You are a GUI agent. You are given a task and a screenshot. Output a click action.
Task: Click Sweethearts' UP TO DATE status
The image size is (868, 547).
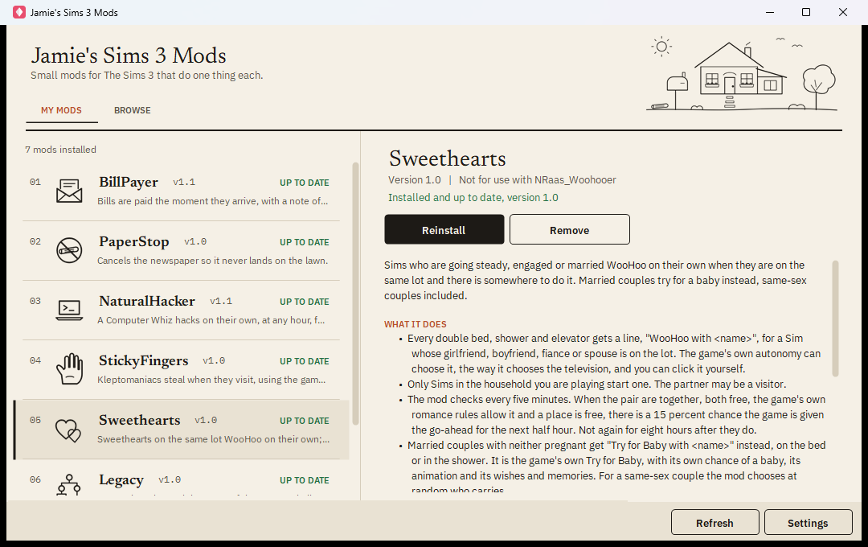(x=304, y=422)
